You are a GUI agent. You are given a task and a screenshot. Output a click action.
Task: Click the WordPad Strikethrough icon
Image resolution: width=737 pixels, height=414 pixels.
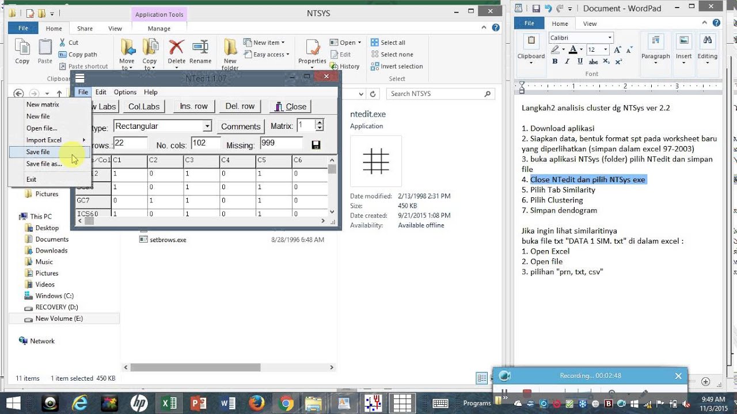point(593,62)
